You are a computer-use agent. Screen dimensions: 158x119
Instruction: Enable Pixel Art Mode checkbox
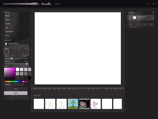(6, 43)
